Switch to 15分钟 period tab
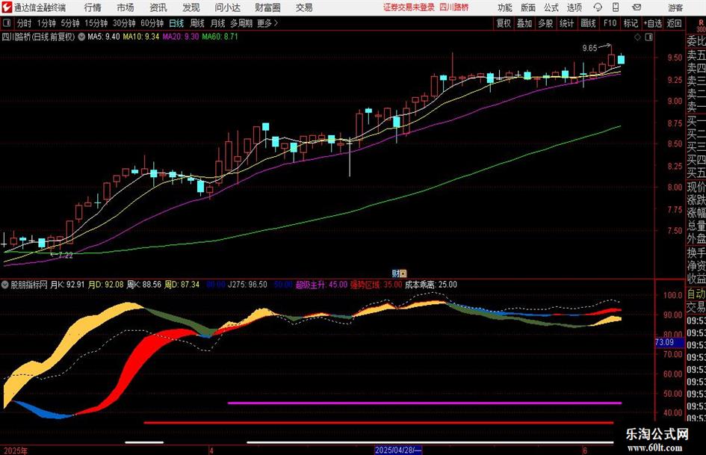Image resolution: width=706 pixels, height=455 pixels. (96, 23)
